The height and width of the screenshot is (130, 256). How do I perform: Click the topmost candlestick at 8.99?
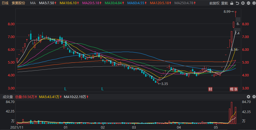point(236,14)
